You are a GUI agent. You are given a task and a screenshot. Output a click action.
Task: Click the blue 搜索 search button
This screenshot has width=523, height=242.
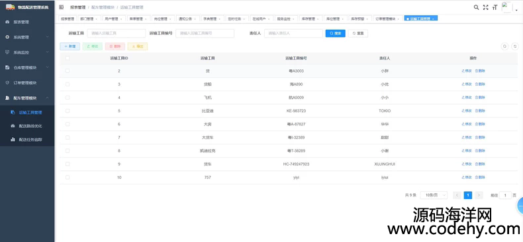(x=335, y=33)
